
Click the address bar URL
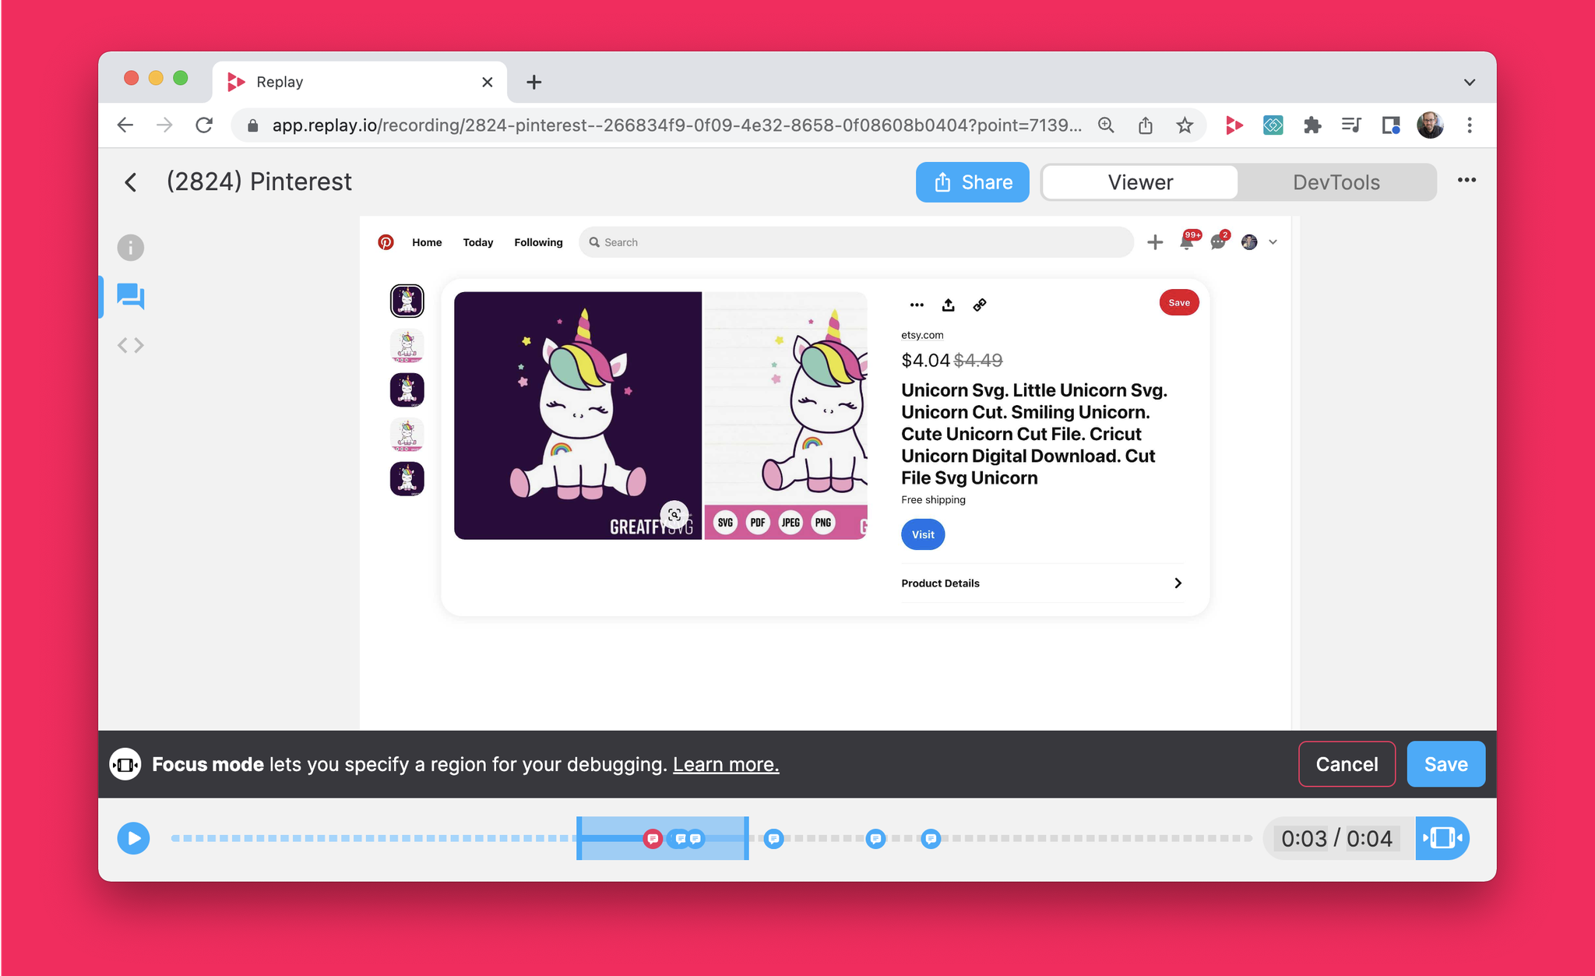pos(676,125)
